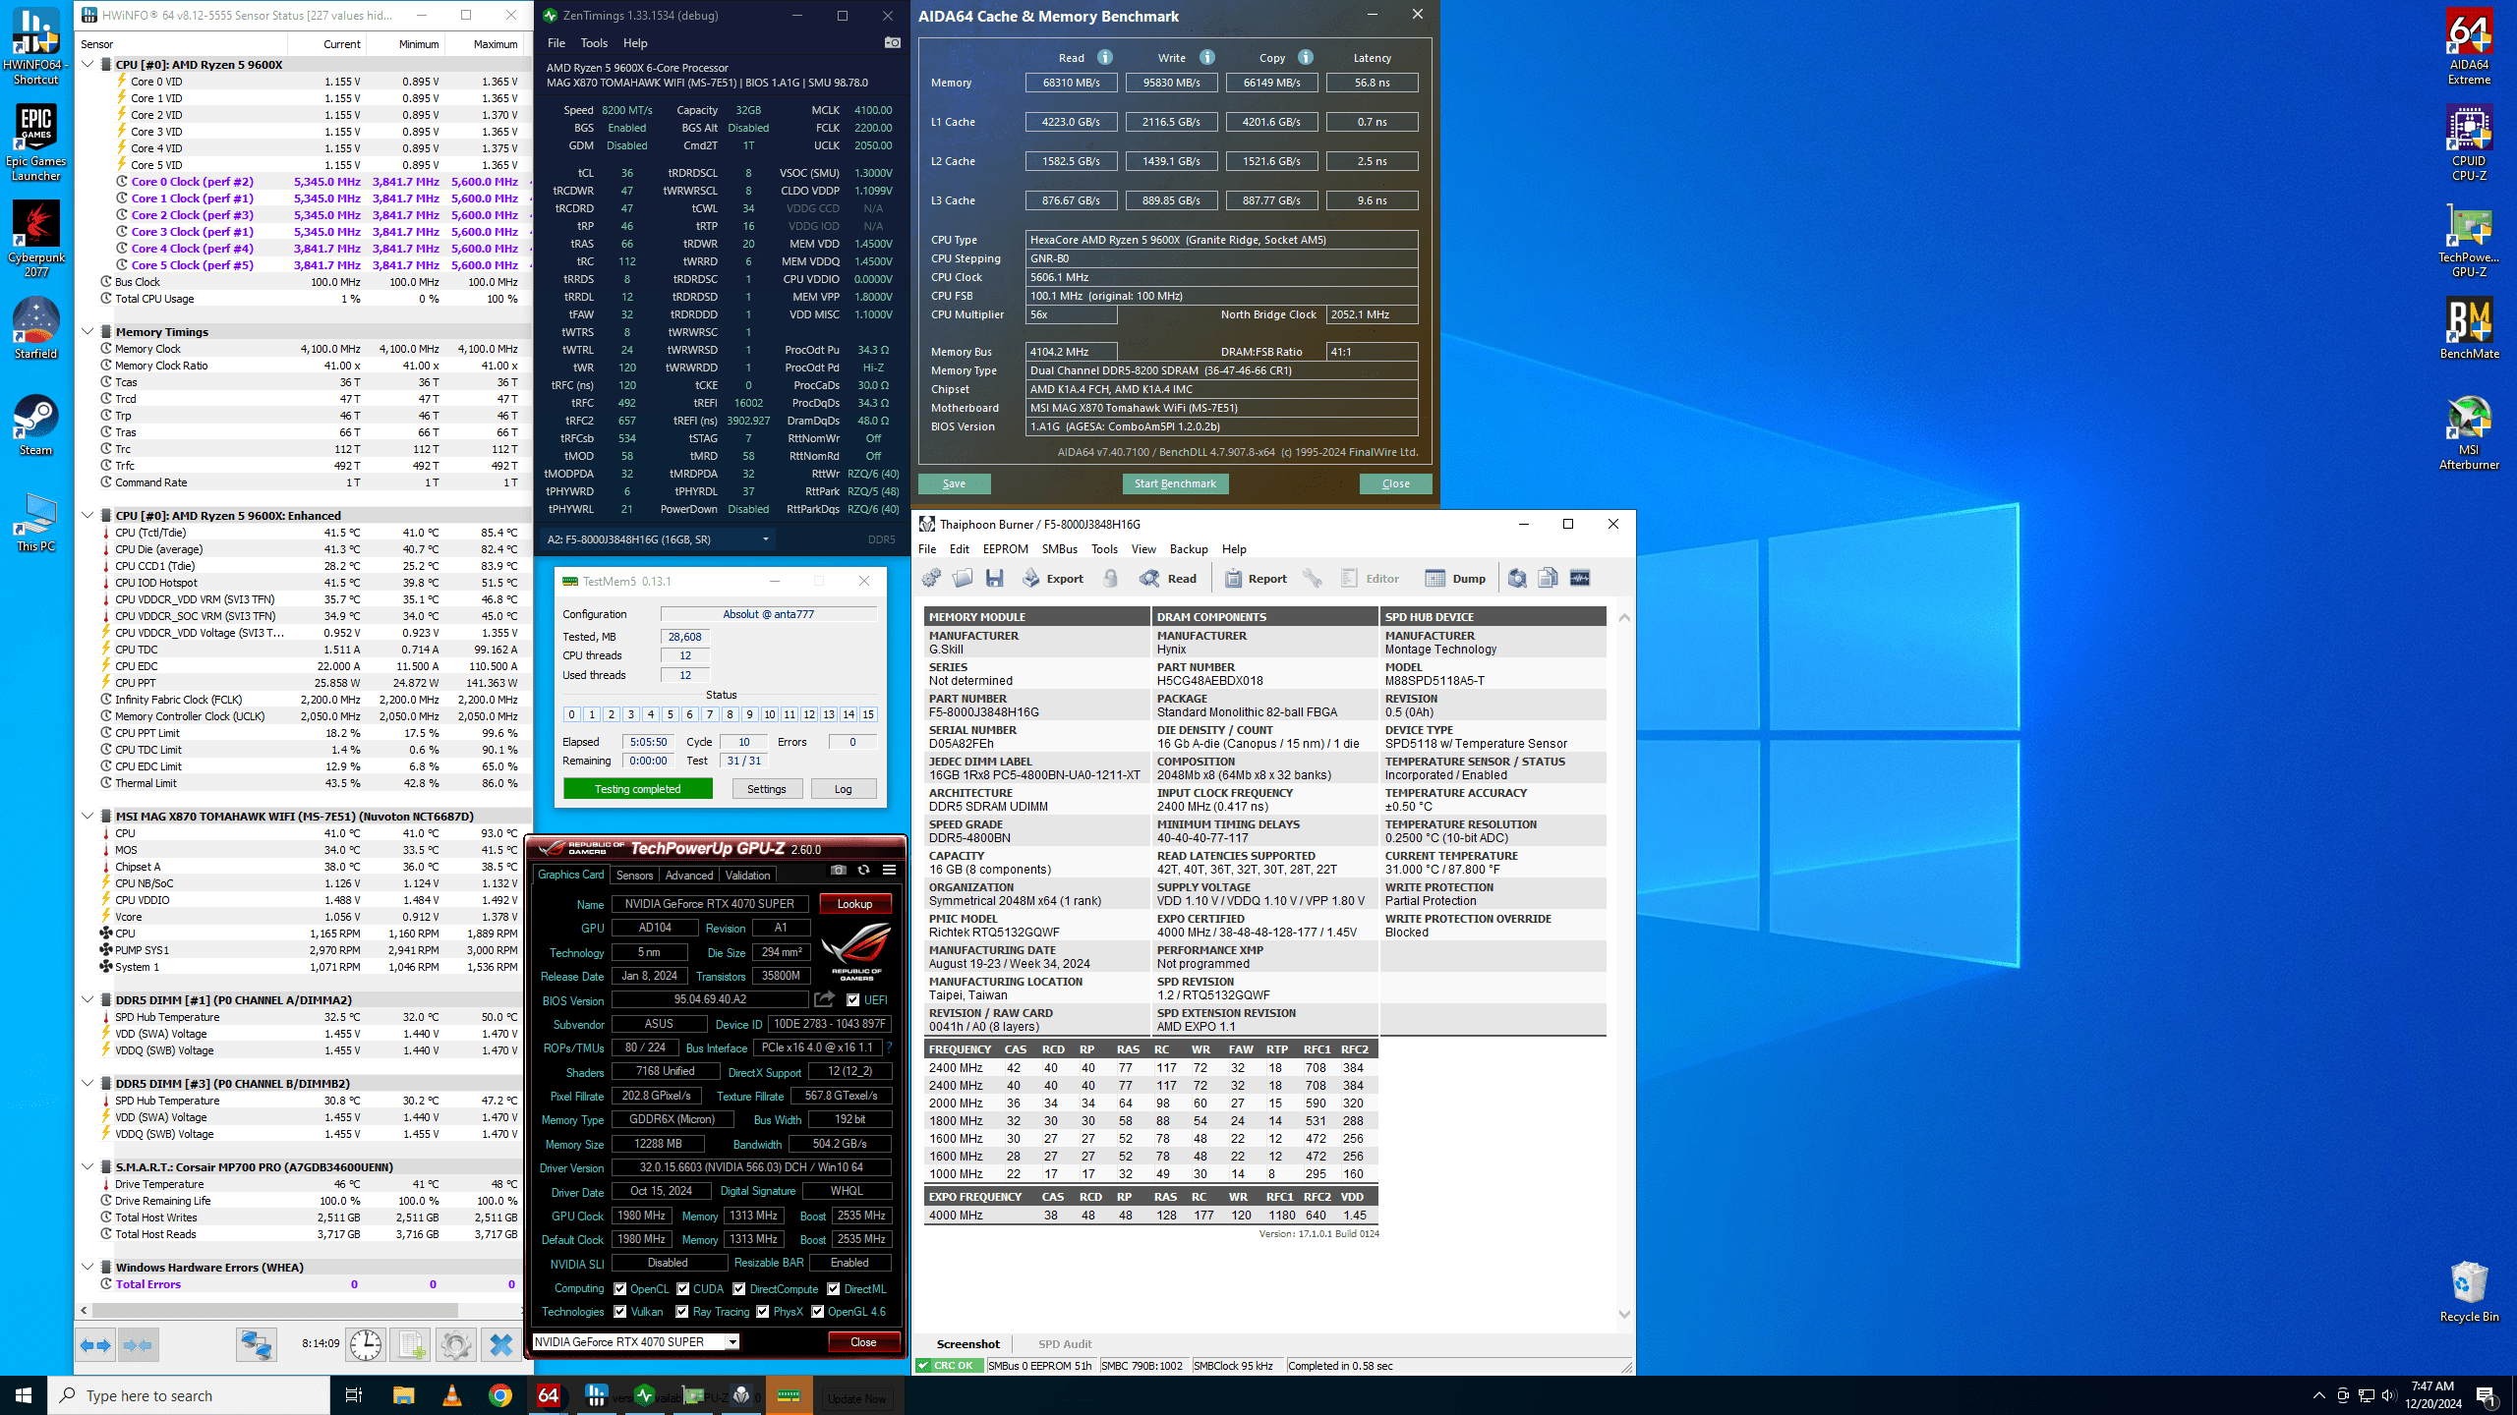Switch to the GPU-Z Sensors tab
Screen dimensions: 2517x1415
click(x=634, y=875)
